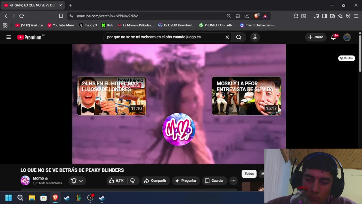Image resolution: width=362 pixels, height=204 pixels.
Task: Zoom out with address bar zoom icon
Action: [x=229, y=16]
